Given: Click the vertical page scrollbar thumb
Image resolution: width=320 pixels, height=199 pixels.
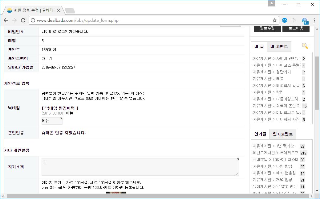Looking at the screenshot, I should tap(317, 83).
